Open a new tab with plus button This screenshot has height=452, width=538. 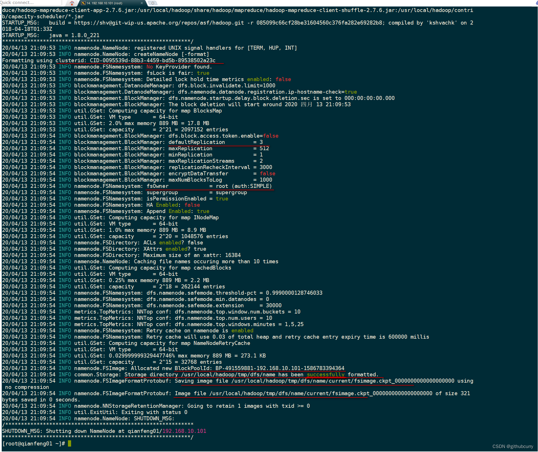pos(153,3)
